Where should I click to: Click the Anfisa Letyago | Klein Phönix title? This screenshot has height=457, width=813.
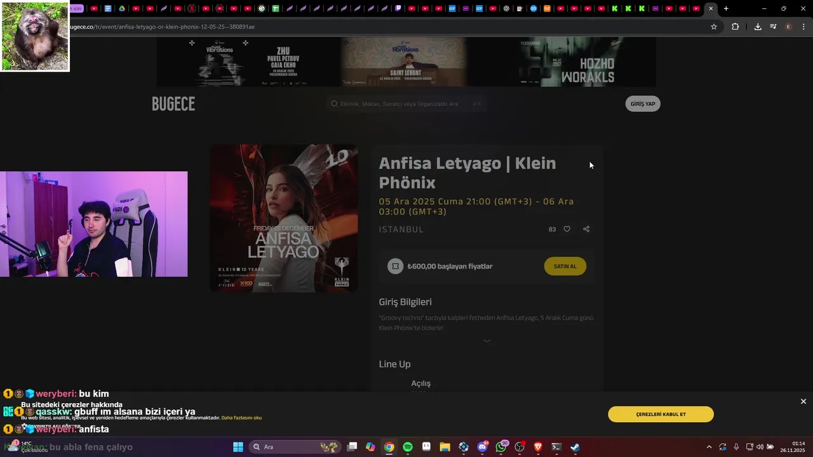(467, 173)
